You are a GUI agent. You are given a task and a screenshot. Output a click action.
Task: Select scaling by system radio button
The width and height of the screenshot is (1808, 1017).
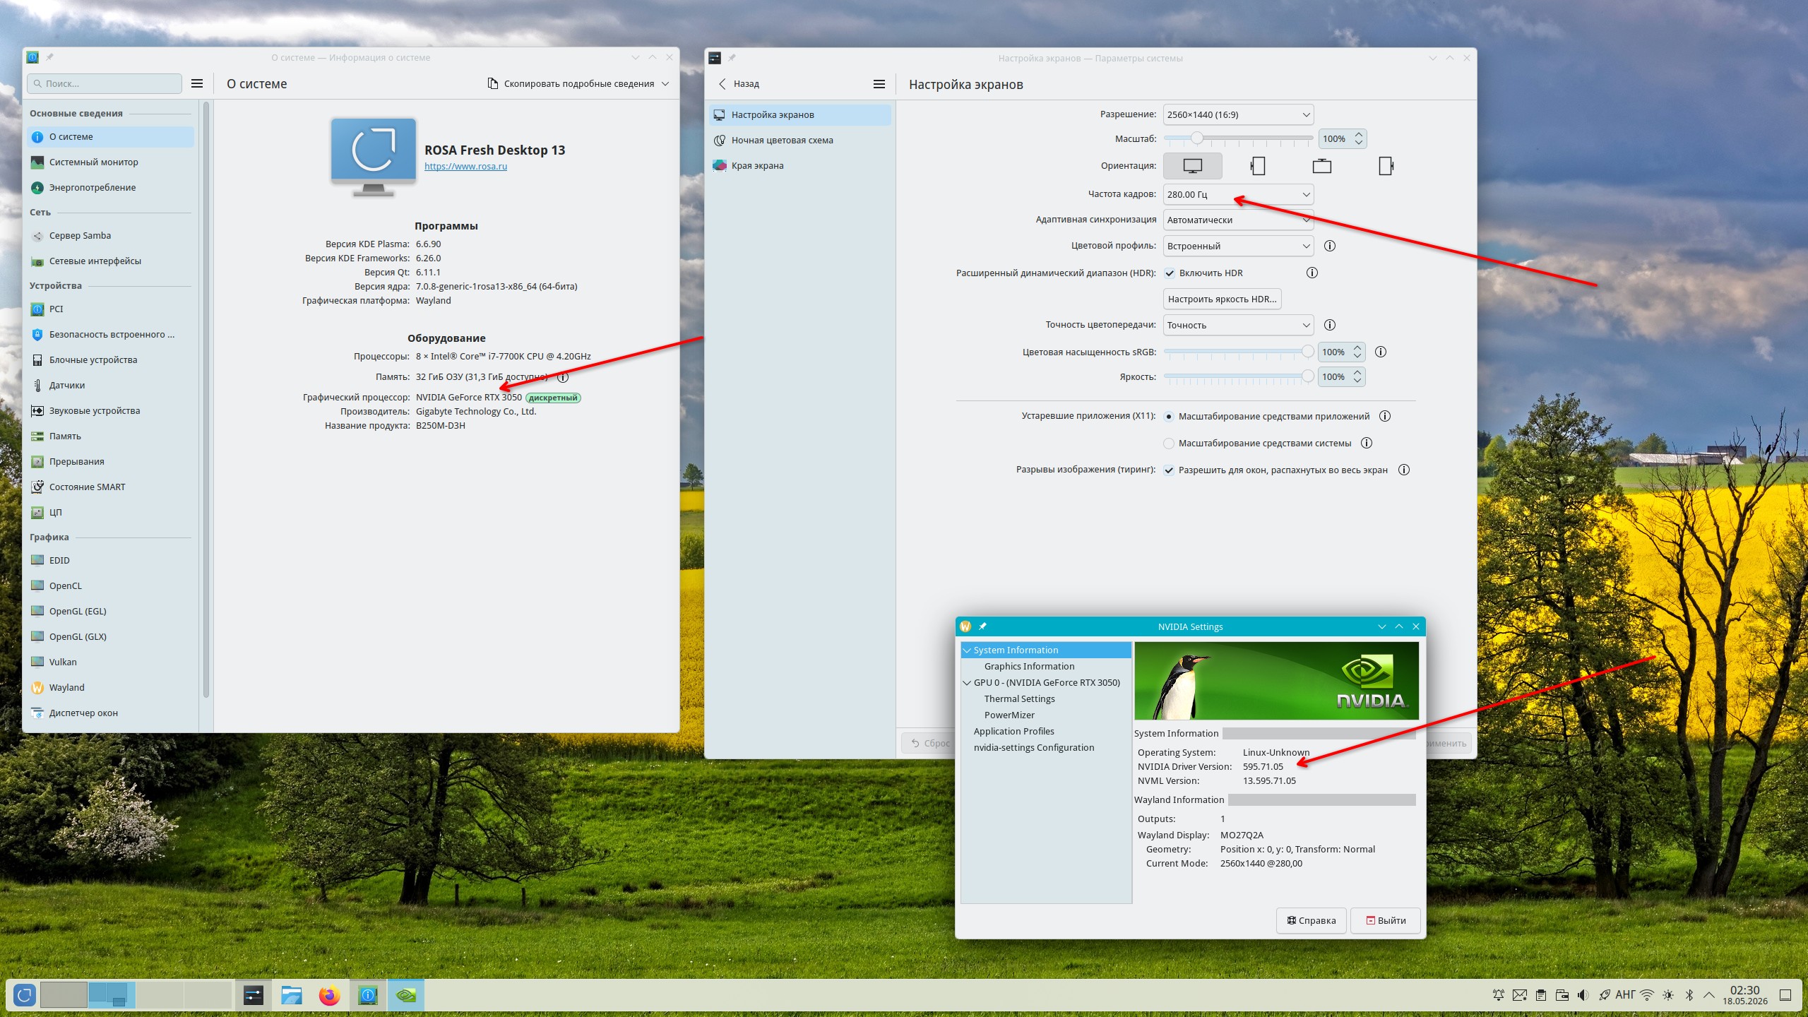click(x=1169, y=444)
